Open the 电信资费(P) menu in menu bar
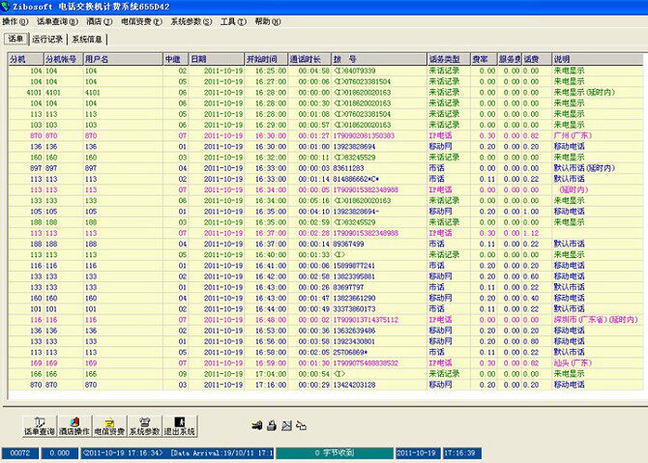The height and width of the screenshot is (463, 648). 141,21
